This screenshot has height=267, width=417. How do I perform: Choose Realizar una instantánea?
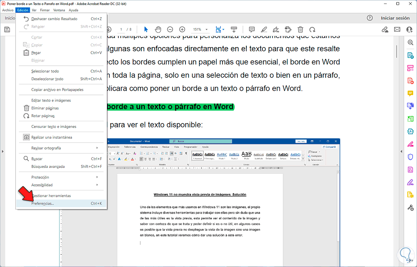point(61,137)
